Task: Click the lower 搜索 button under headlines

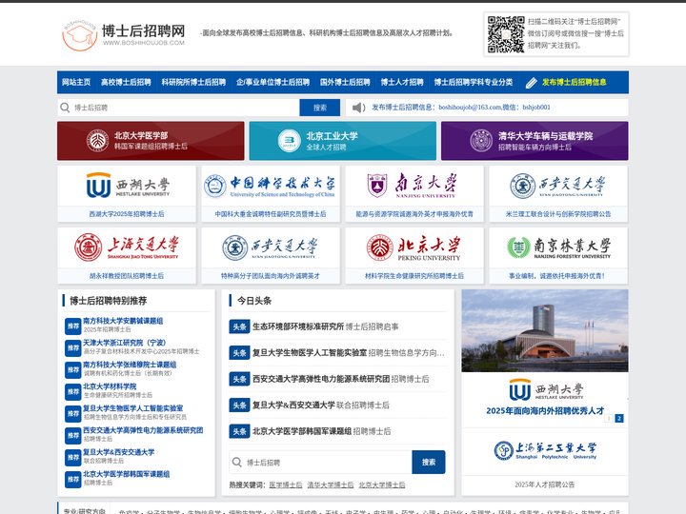Action: click(429, 462)
